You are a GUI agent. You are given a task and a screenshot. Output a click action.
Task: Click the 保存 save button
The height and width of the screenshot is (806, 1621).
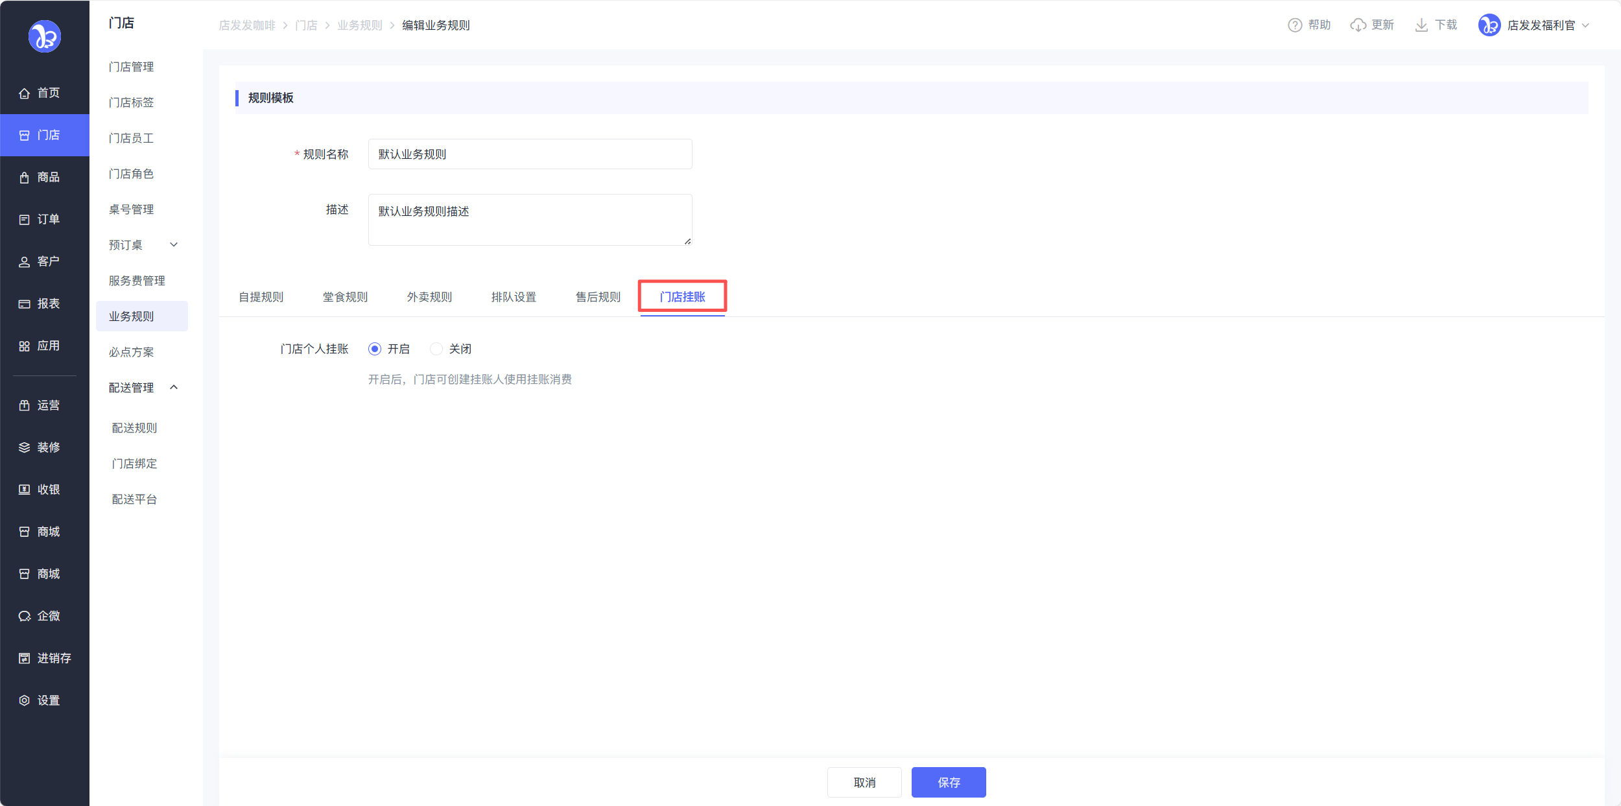(x=948, y=782)
